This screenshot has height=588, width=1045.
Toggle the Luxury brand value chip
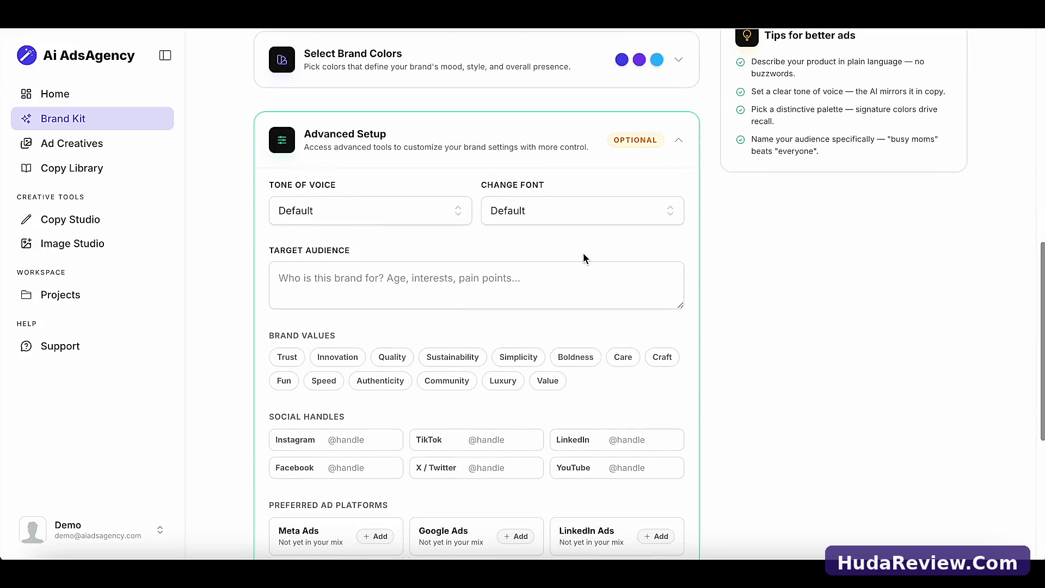(x=503, y=381)
